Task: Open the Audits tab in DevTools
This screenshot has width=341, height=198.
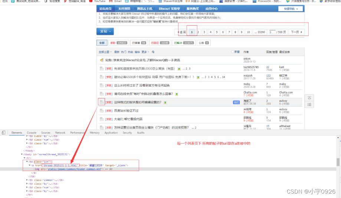Action: click(141, 133)
